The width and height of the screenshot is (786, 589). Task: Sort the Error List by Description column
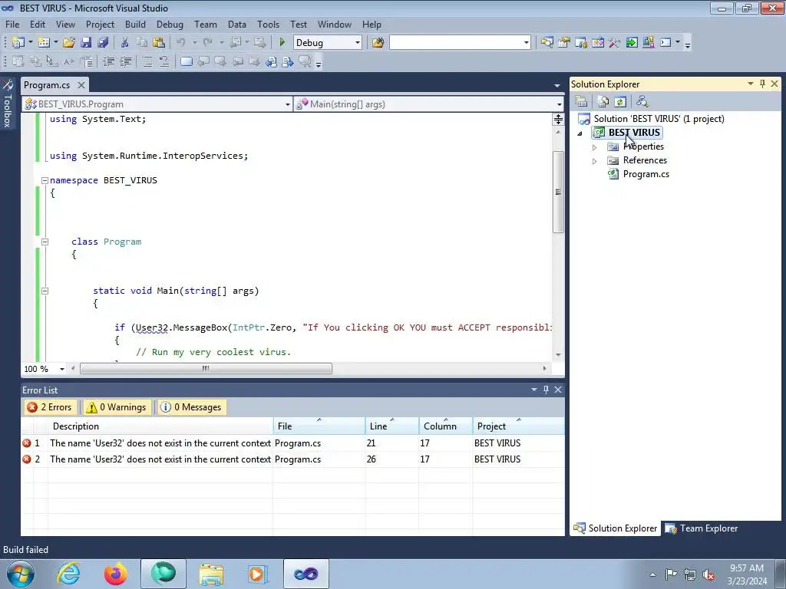coord(161,426)
